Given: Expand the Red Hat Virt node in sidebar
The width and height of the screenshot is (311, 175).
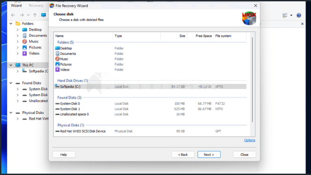Looking at the screenshot, I should 18,119.
